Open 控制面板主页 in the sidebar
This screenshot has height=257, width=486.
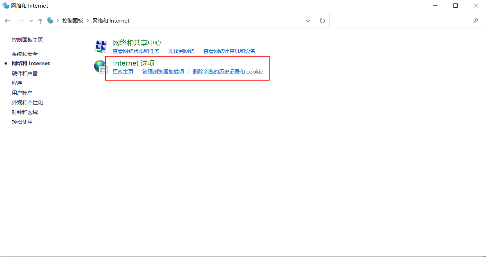27,40
